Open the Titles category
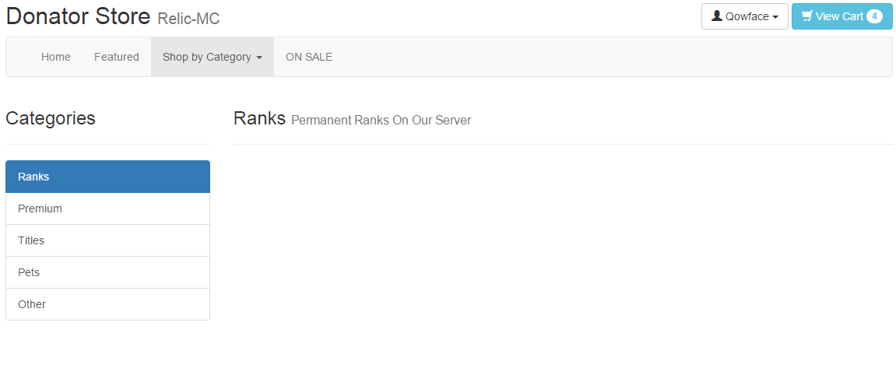Screen dimensions: 896x382 pyautogui.click(x=107, y=240)
